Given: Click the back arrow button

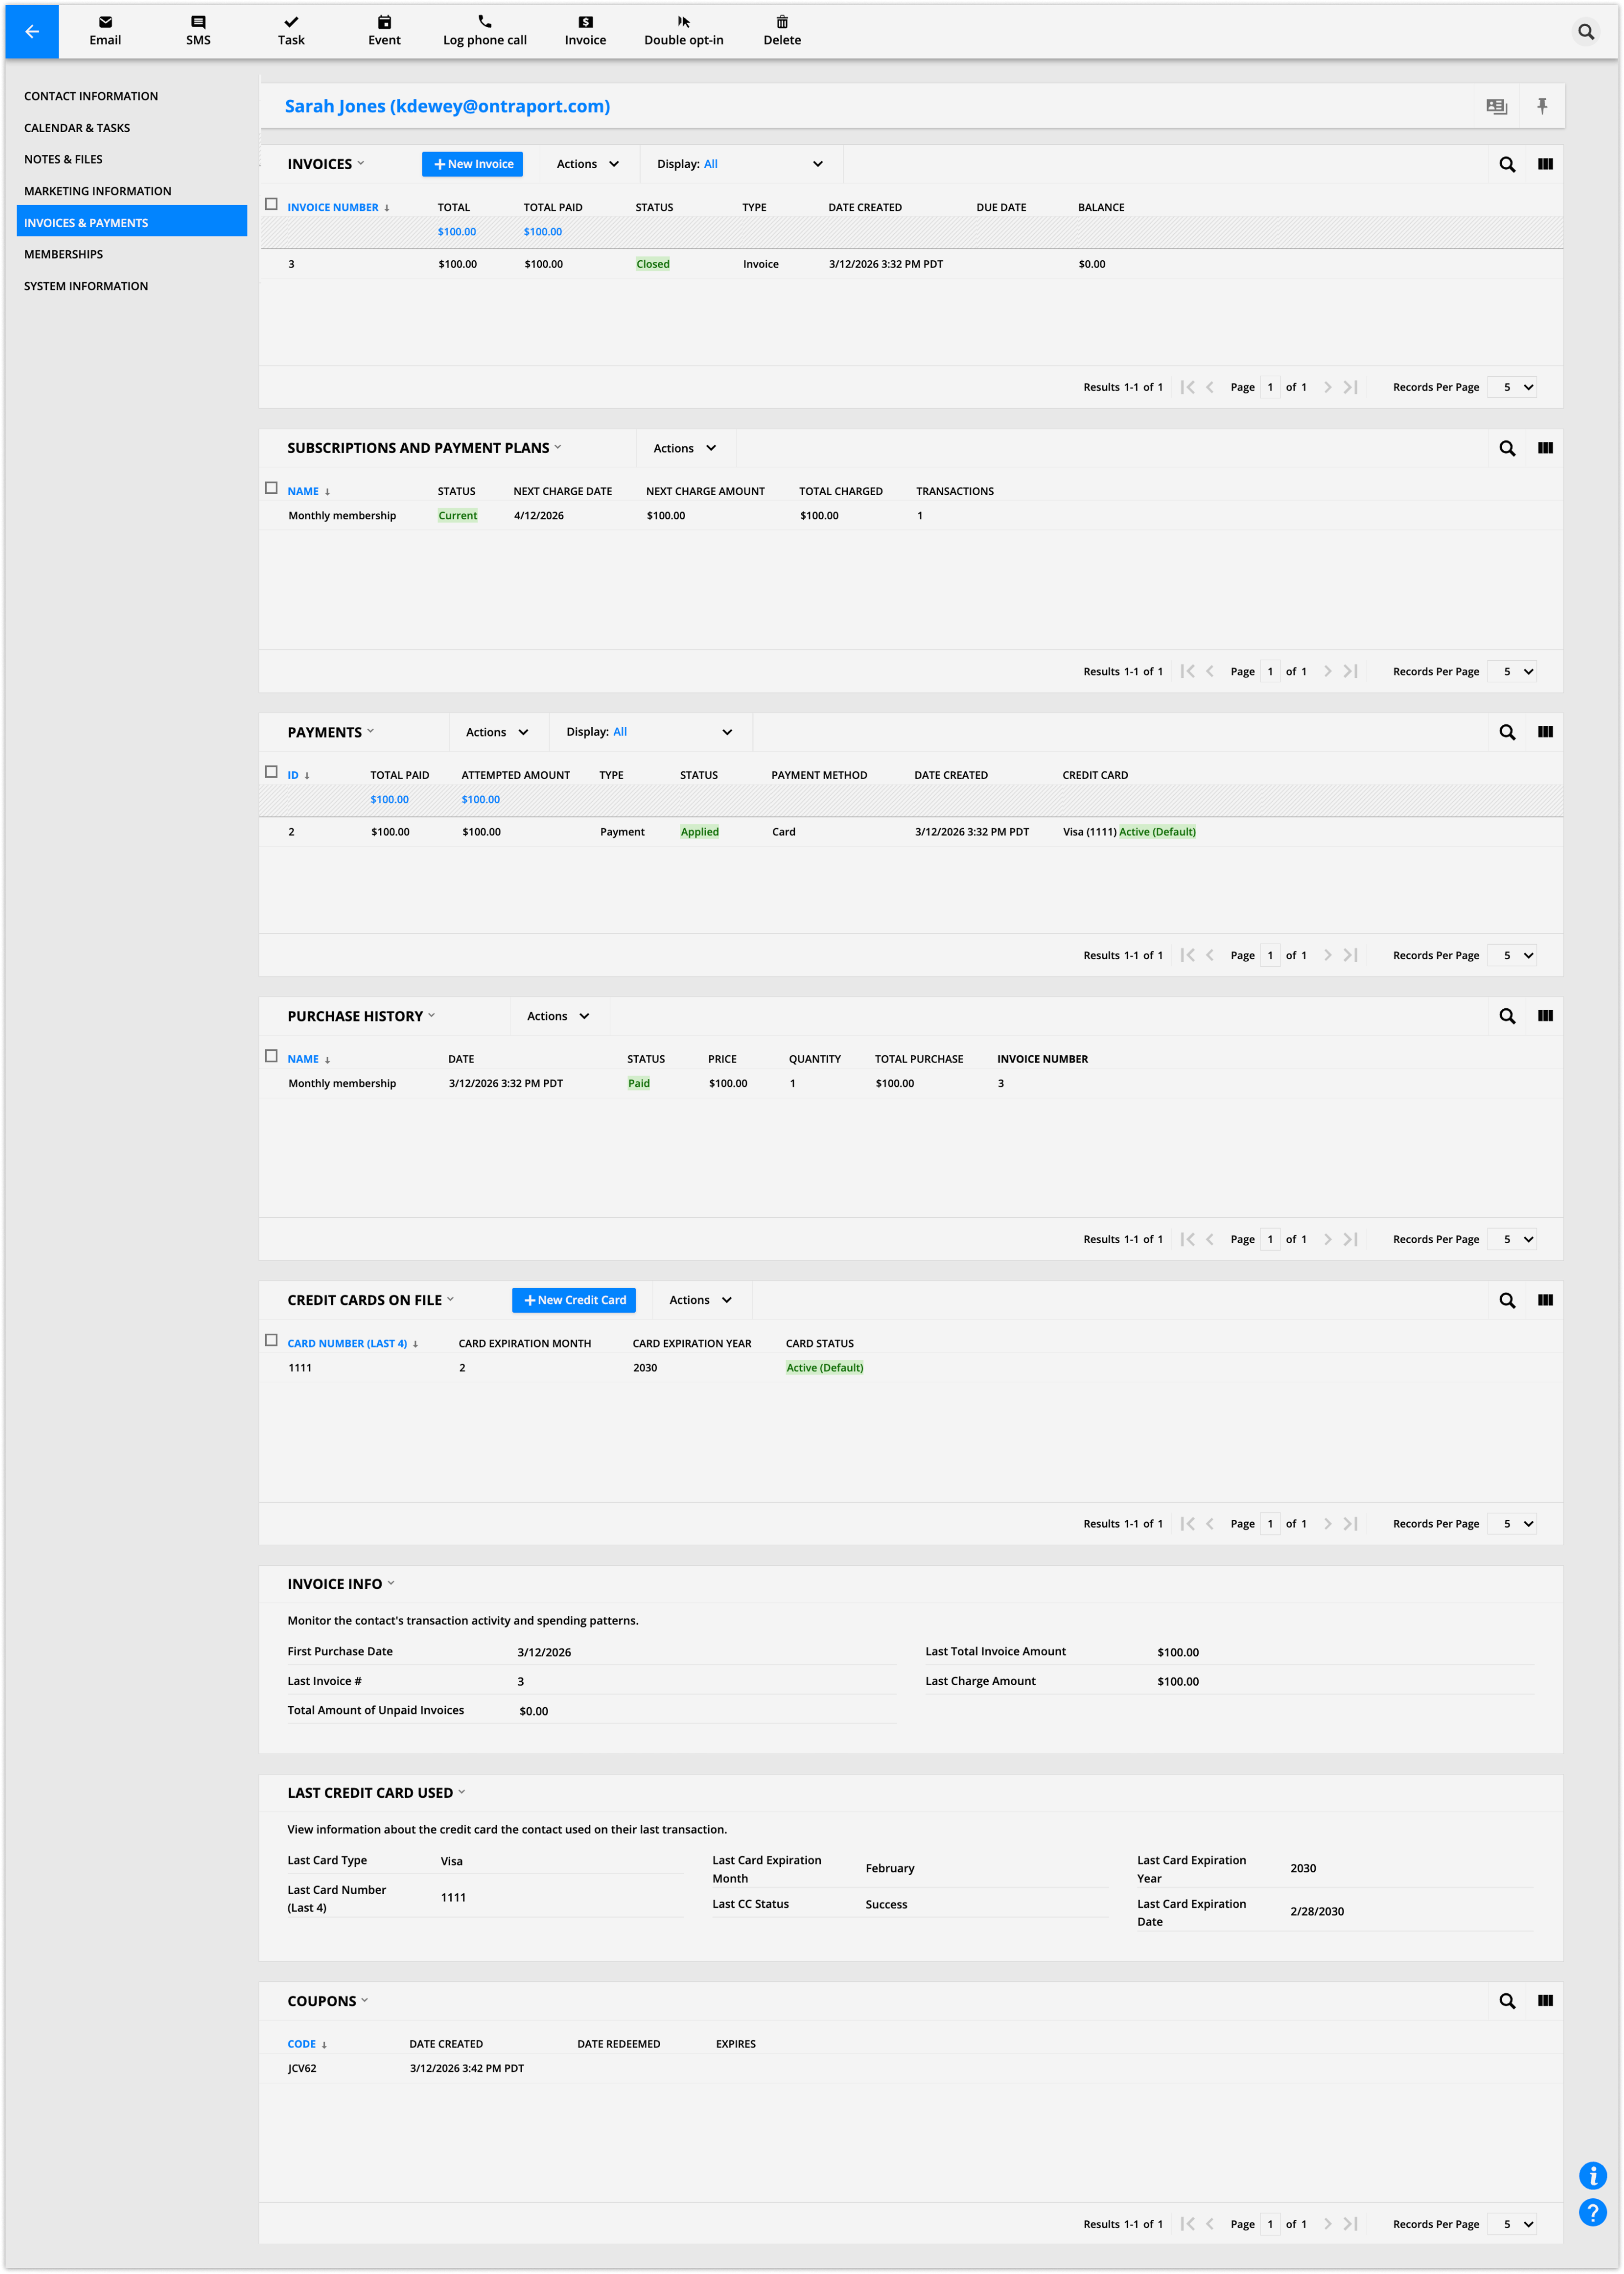Looking at the screenshot, I should [x=32, y=31].
